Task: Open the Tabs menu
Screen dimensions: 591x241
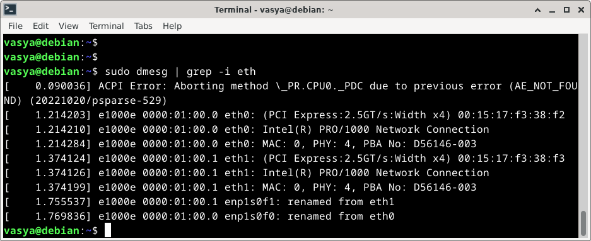Action: pos(143,26)
